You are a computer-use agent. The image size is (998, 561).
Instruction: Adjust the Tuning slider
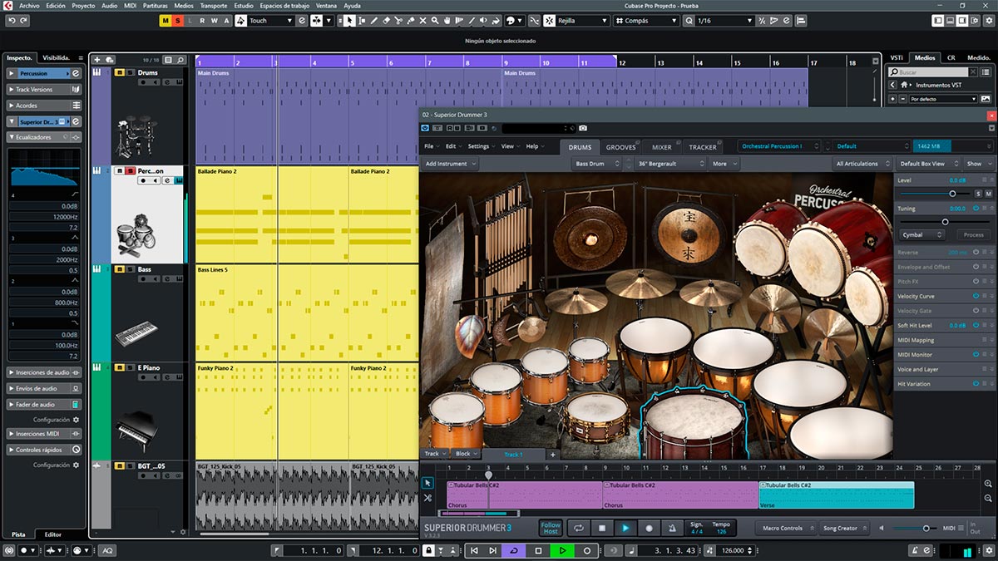(x=945, y=222)
